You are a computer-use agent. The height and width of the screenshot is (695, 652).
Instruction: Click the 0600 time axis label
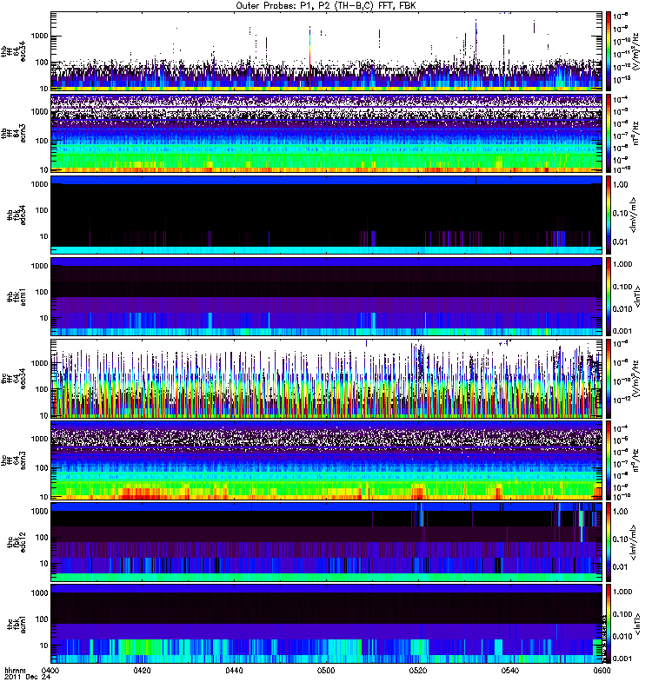[602, 670]
